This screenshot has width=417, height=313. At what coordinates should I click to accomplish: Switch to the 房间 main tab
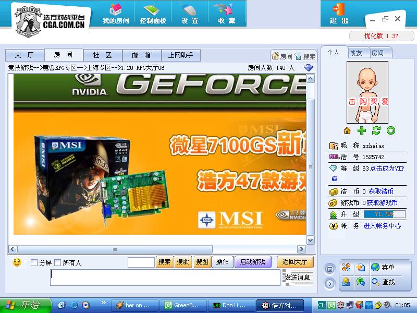point(63,55)
